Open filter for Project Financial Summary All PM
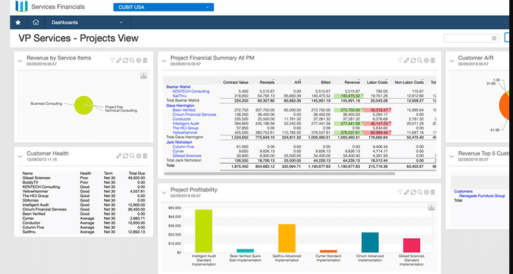This screenshot has height=274, width=513. coord(400,60)
